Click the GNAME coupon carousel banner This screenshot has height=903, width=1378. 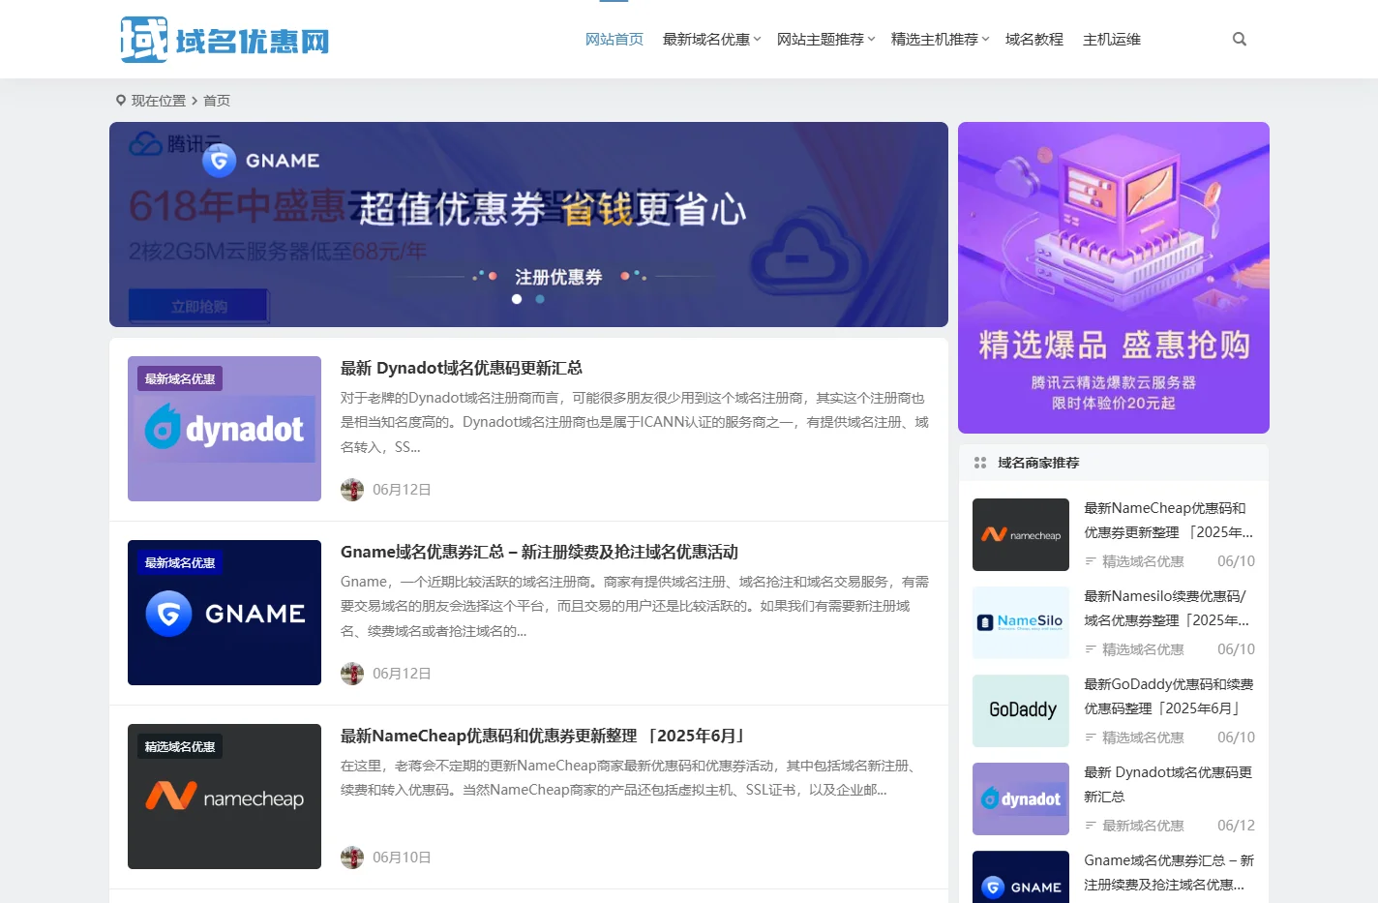[x=528, y=225]
